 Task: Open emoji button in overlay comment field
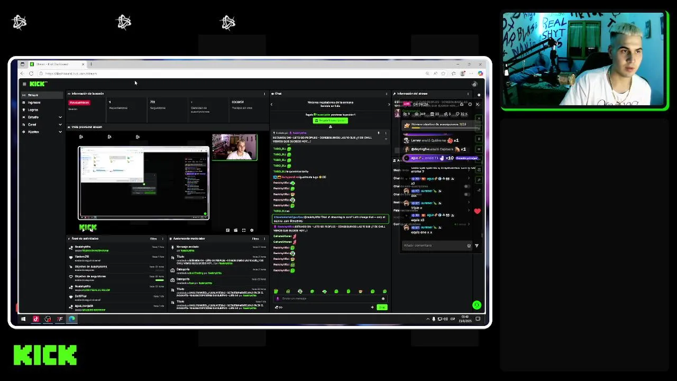[469, 246]
